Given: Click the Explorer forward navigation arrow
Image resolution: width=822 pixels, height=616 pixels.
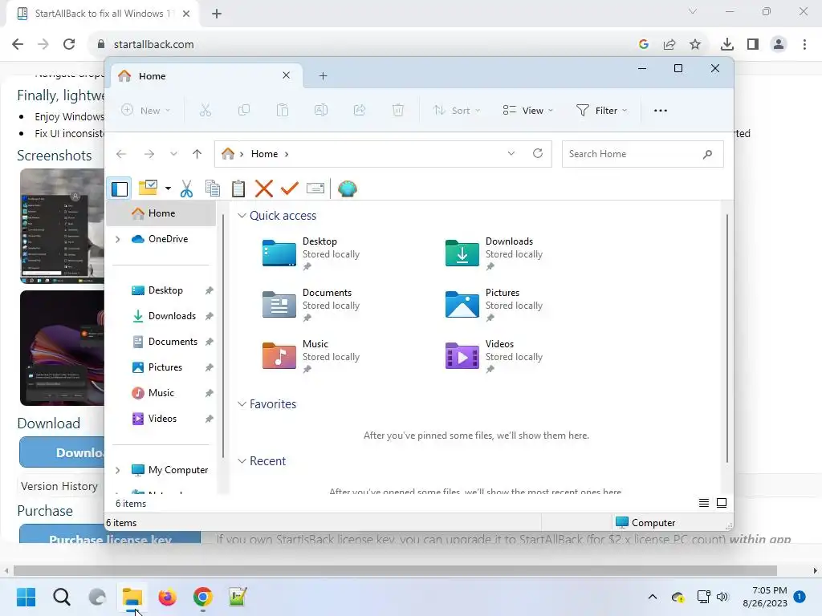Looking at the screenshot, I should (x=149, y=154).
